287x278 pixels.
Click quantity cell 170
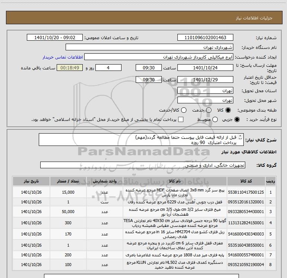point(68,234)
